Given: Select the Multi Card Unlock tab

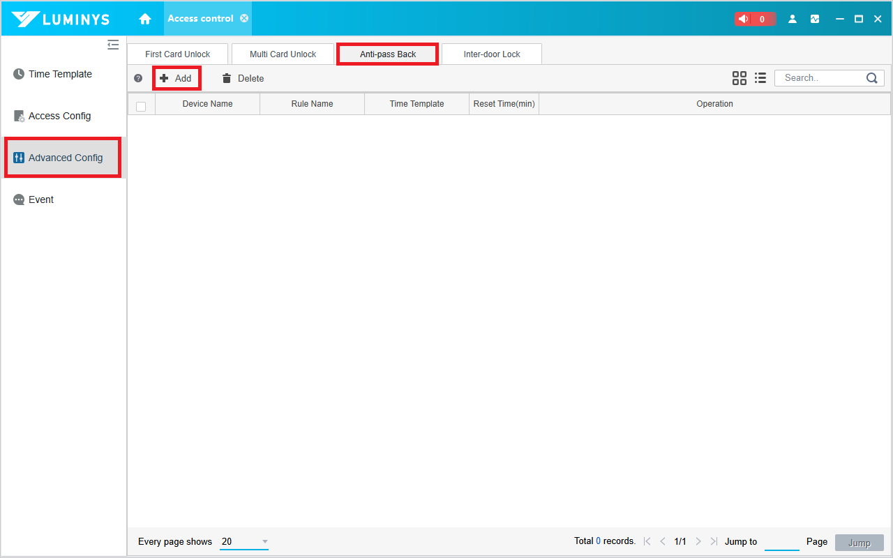Looking at the screenshot, I should coord(283,54).
